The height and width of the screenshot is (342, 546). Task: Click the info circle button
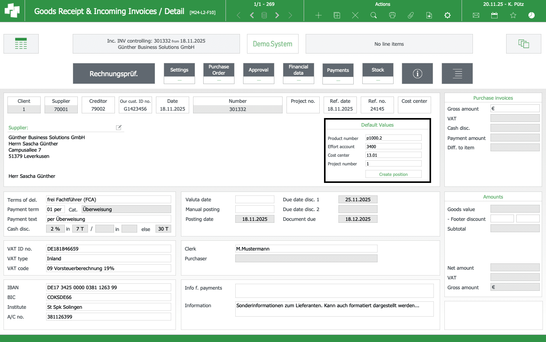[417, 73]
